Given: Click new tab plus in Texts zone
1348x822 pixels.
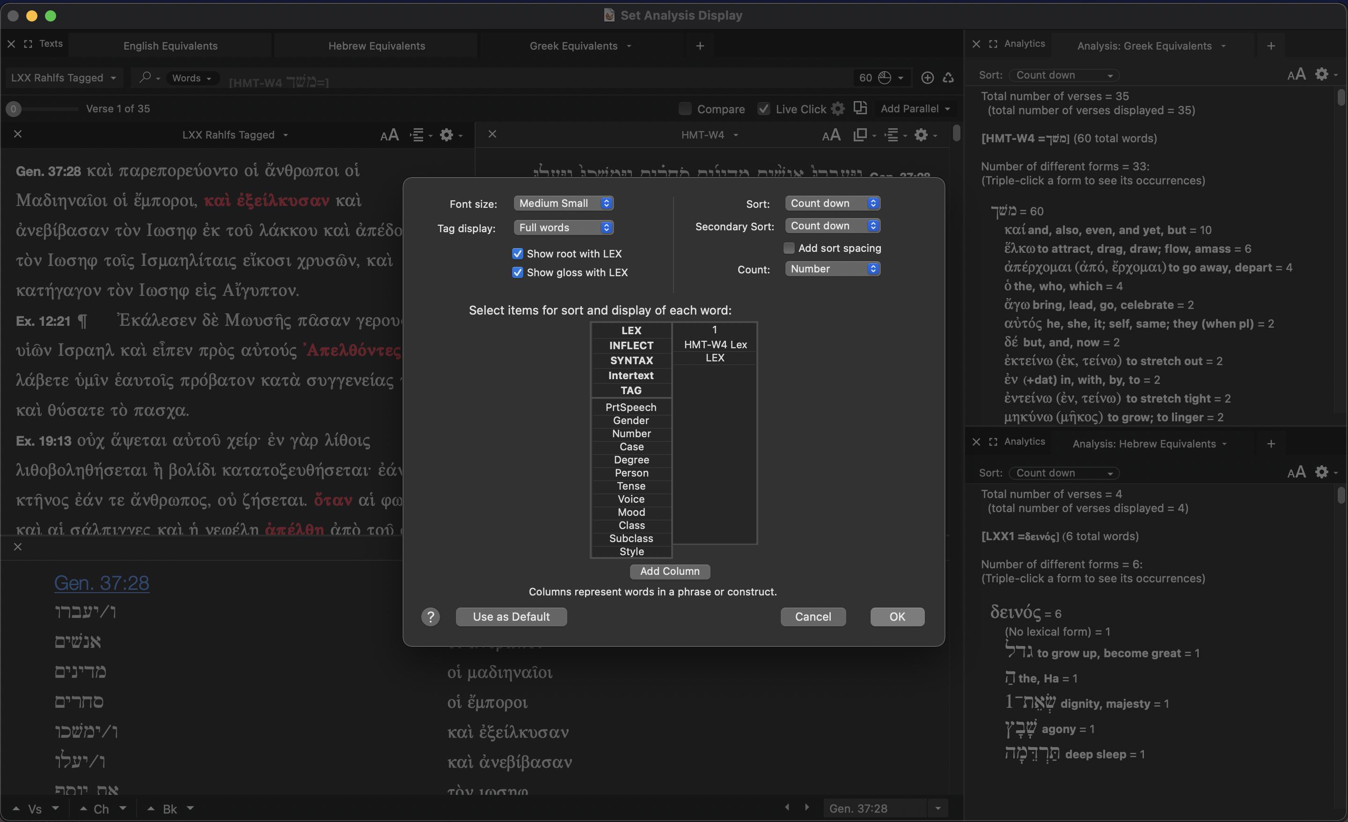Looking at the screenshot, I should click(700, 46).
